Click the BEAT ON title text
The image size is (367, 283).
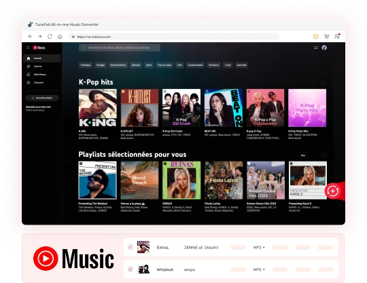point(210,132)
